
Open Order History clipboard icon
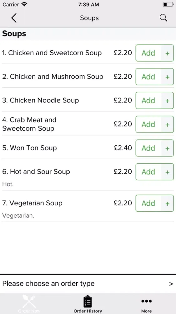click(x=88, y=301)
